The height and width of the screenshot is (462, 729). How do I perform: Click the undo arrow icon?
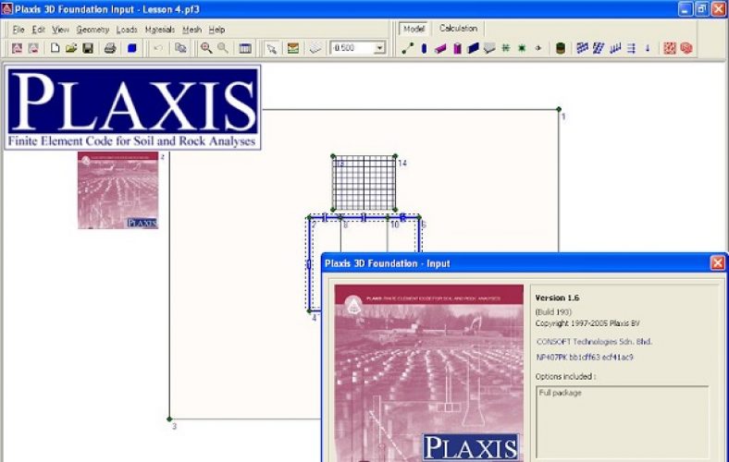click(x=158, y=48)
